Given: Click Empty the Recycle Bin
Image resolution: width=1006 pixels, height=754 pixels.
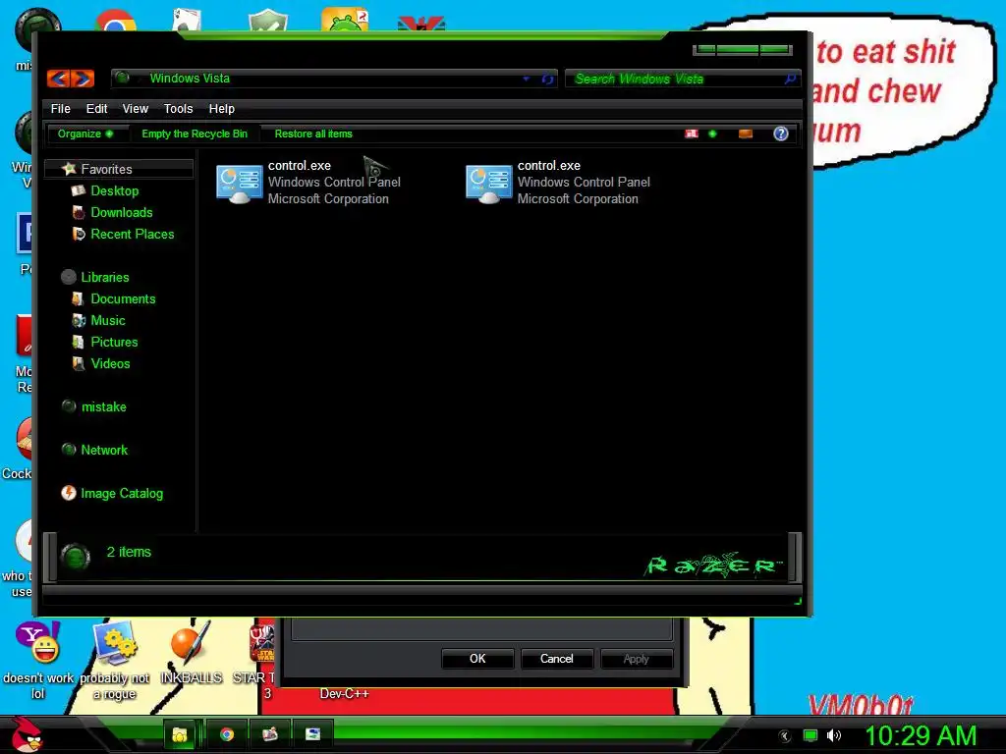Looking at the screenshot, I should click(195, 134).
